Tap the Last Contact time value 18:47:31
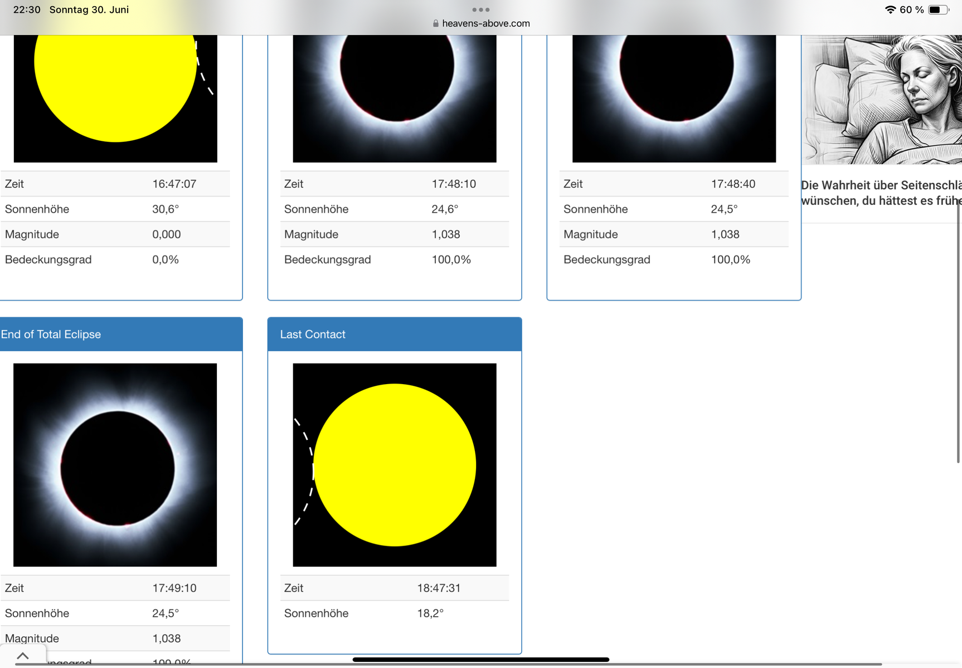Image resolution: width=962 pixels, height=668 pixels. tap(439, 588)
